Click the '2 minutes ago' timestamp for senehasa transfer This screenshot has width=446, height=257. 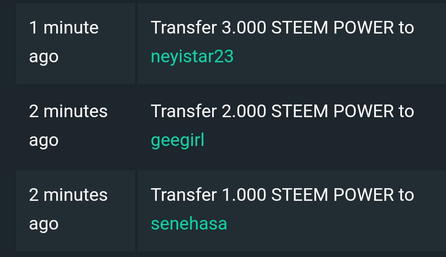click(x=68, y=209)
